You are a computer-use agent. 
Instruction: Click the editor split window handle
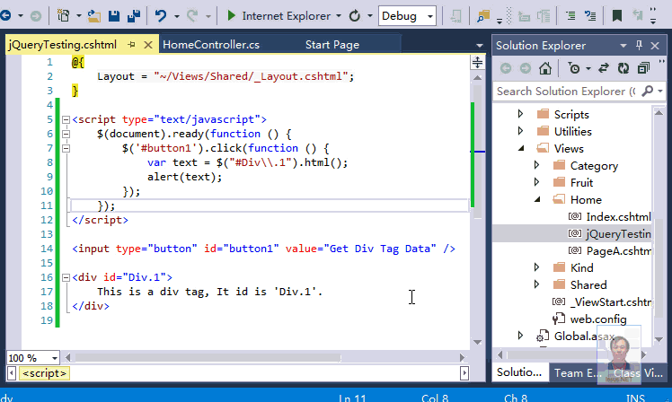pos(477,63)
